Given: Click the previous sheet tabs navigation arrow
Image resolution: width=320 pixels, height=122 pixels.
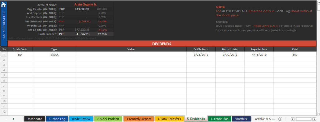Looking at the screenshot, I should (7, 119).
